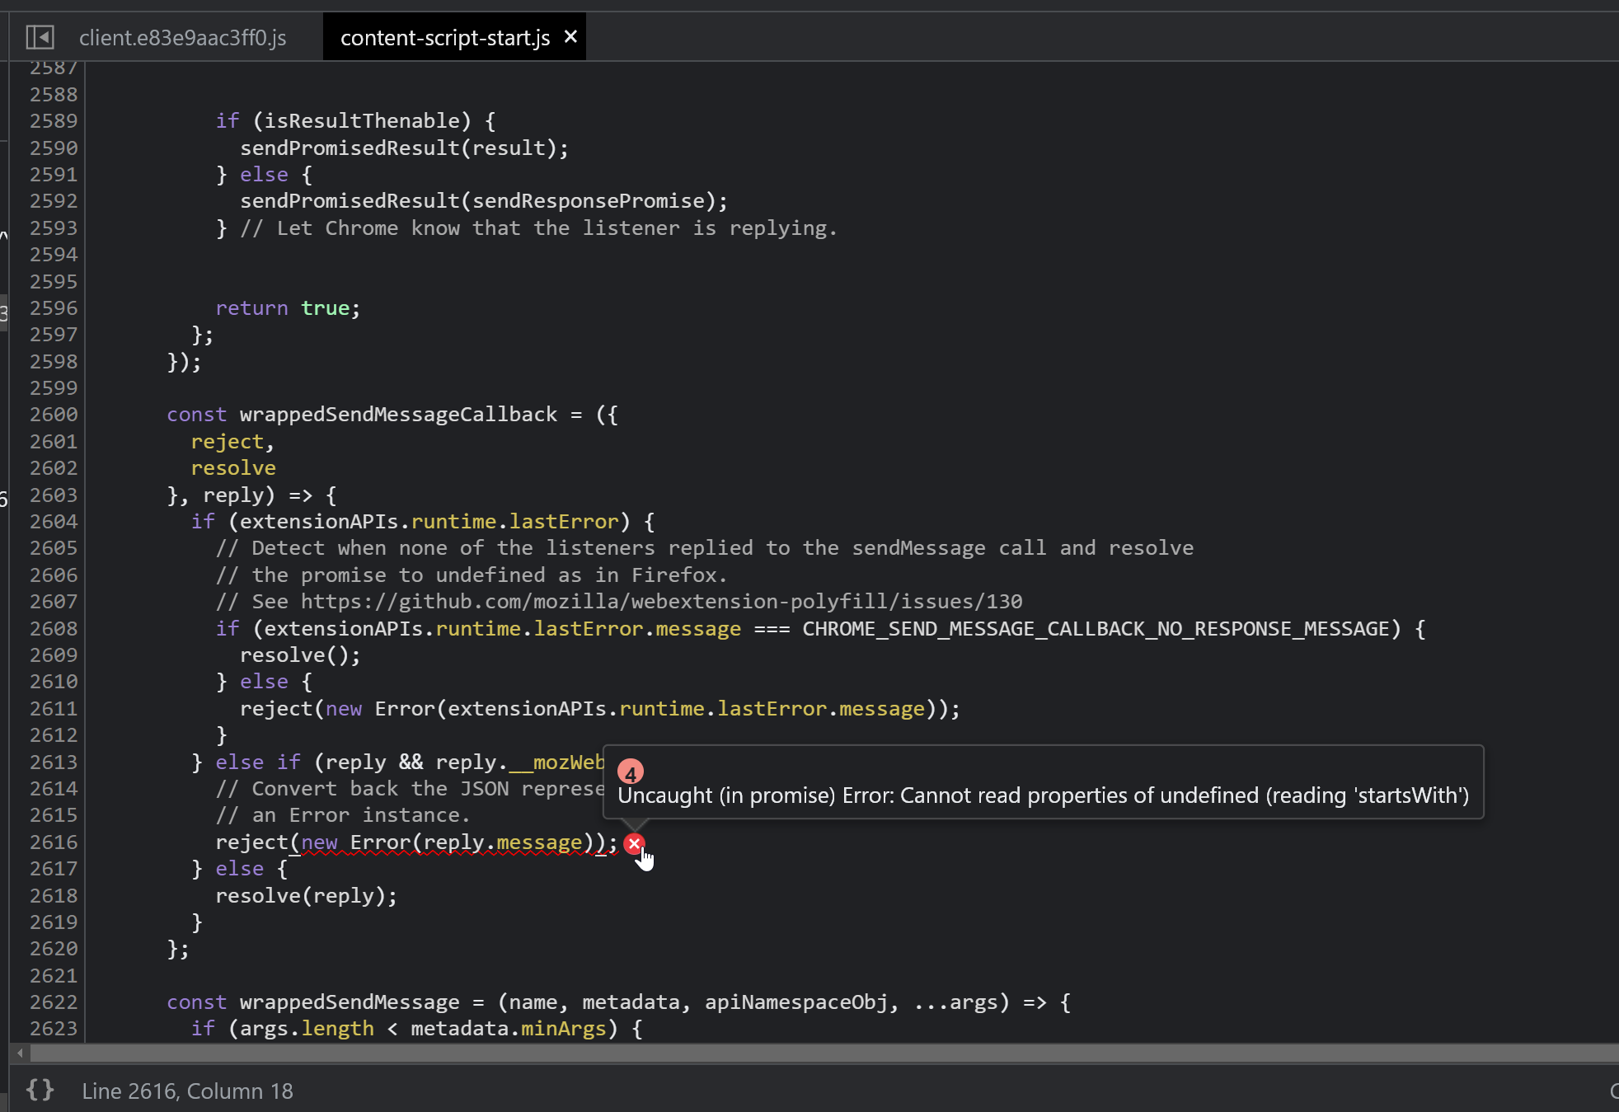Click the pretty print braces icon
Screen dimensions: 1619x1112
(x=40, y=1090)
